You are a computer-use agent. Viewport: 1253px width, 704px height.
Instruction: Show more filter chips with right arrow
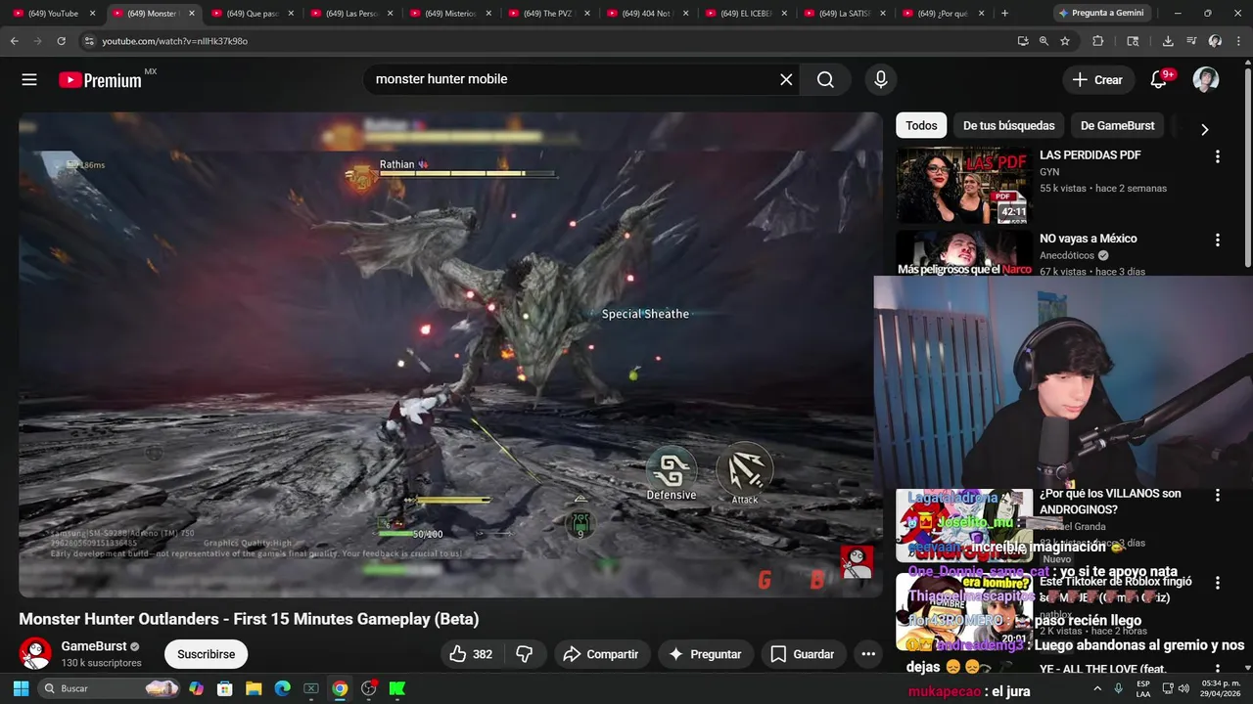(1204, 129)
